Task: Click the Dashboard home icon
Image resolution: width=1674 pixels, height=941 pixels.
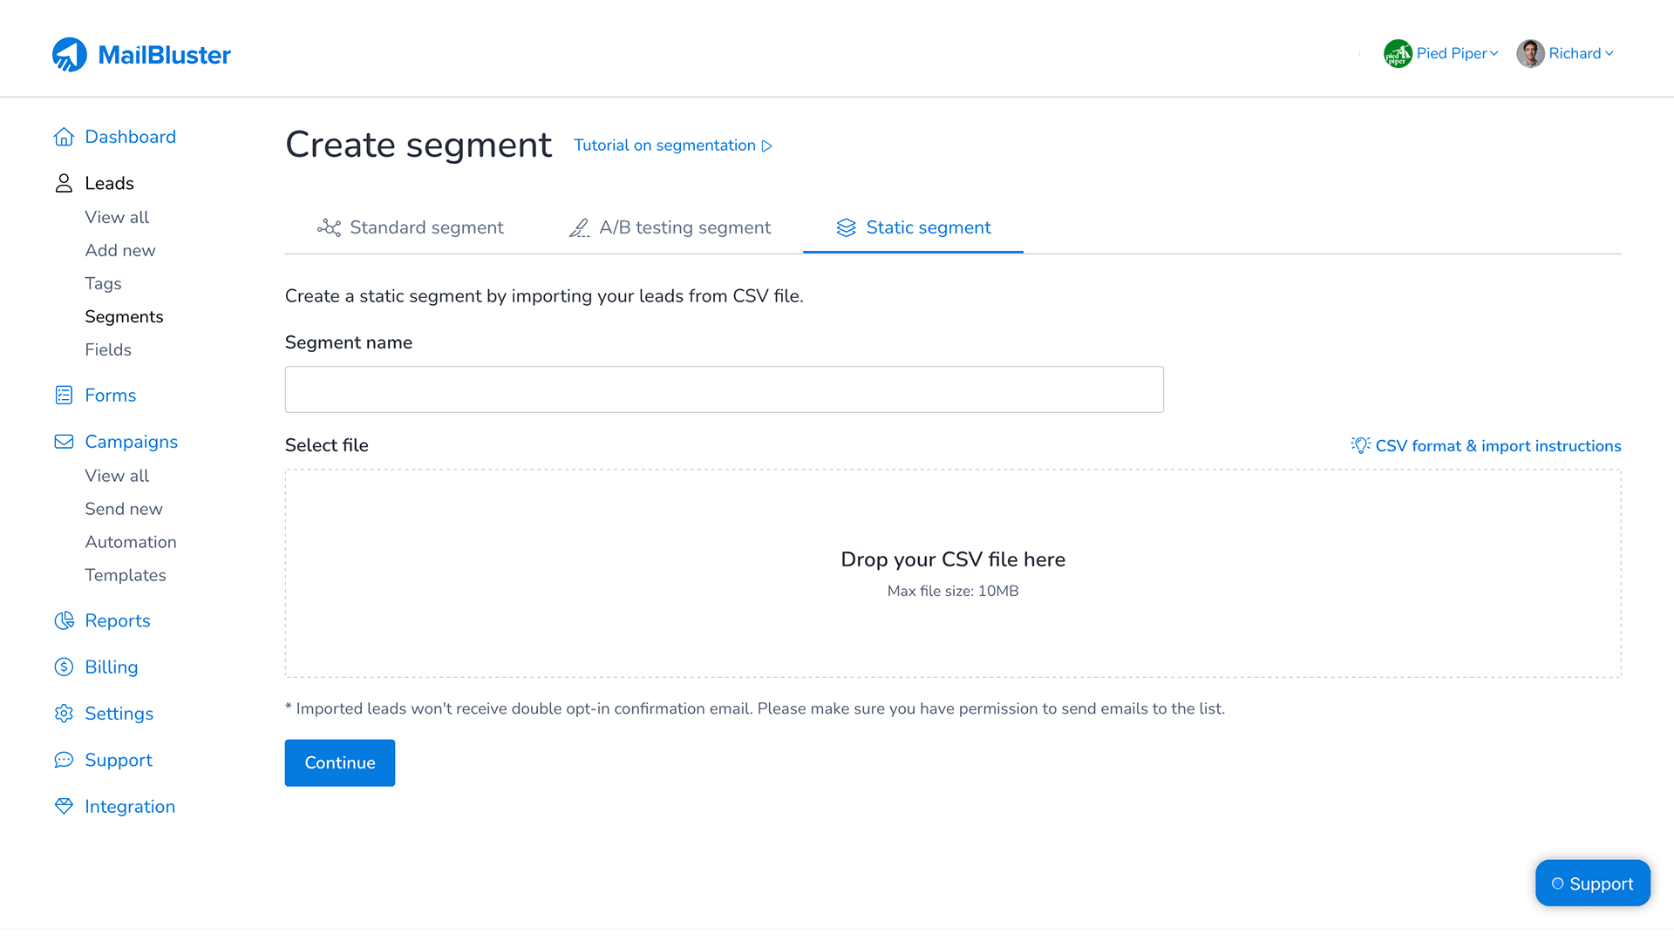Action: click(x=64, y=137)
